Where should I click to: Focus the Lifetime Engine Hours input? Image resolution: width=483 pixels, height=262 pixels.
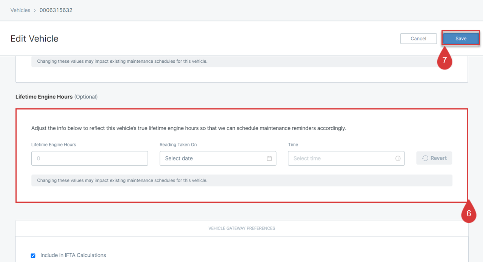coord(90,159)
